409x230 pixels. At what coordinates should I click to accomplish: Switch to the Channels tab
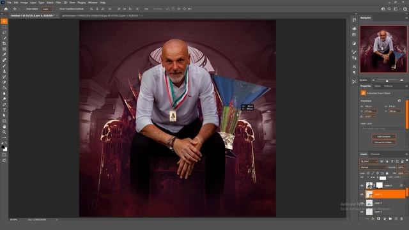375,154
